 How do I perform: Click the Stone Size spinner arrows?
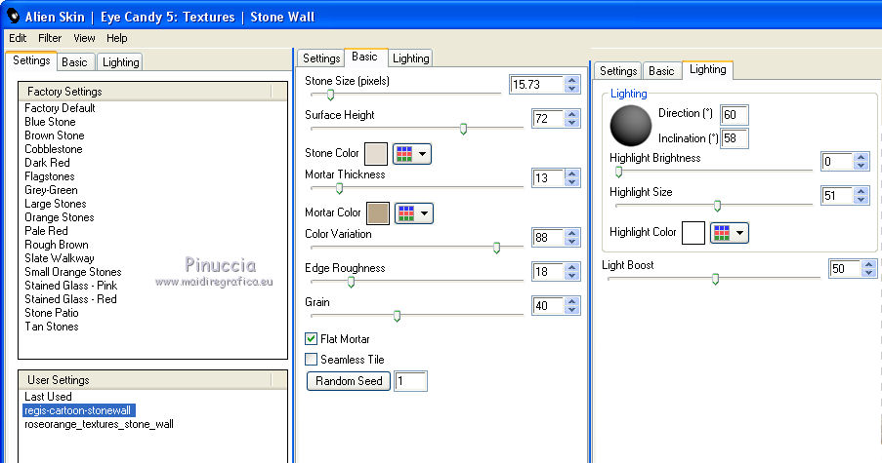coord(572,84)
